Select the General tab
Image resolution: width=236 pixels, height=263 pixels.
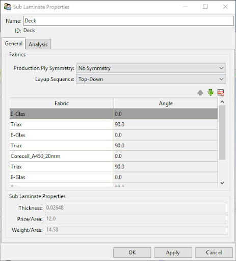click(14, 43)
